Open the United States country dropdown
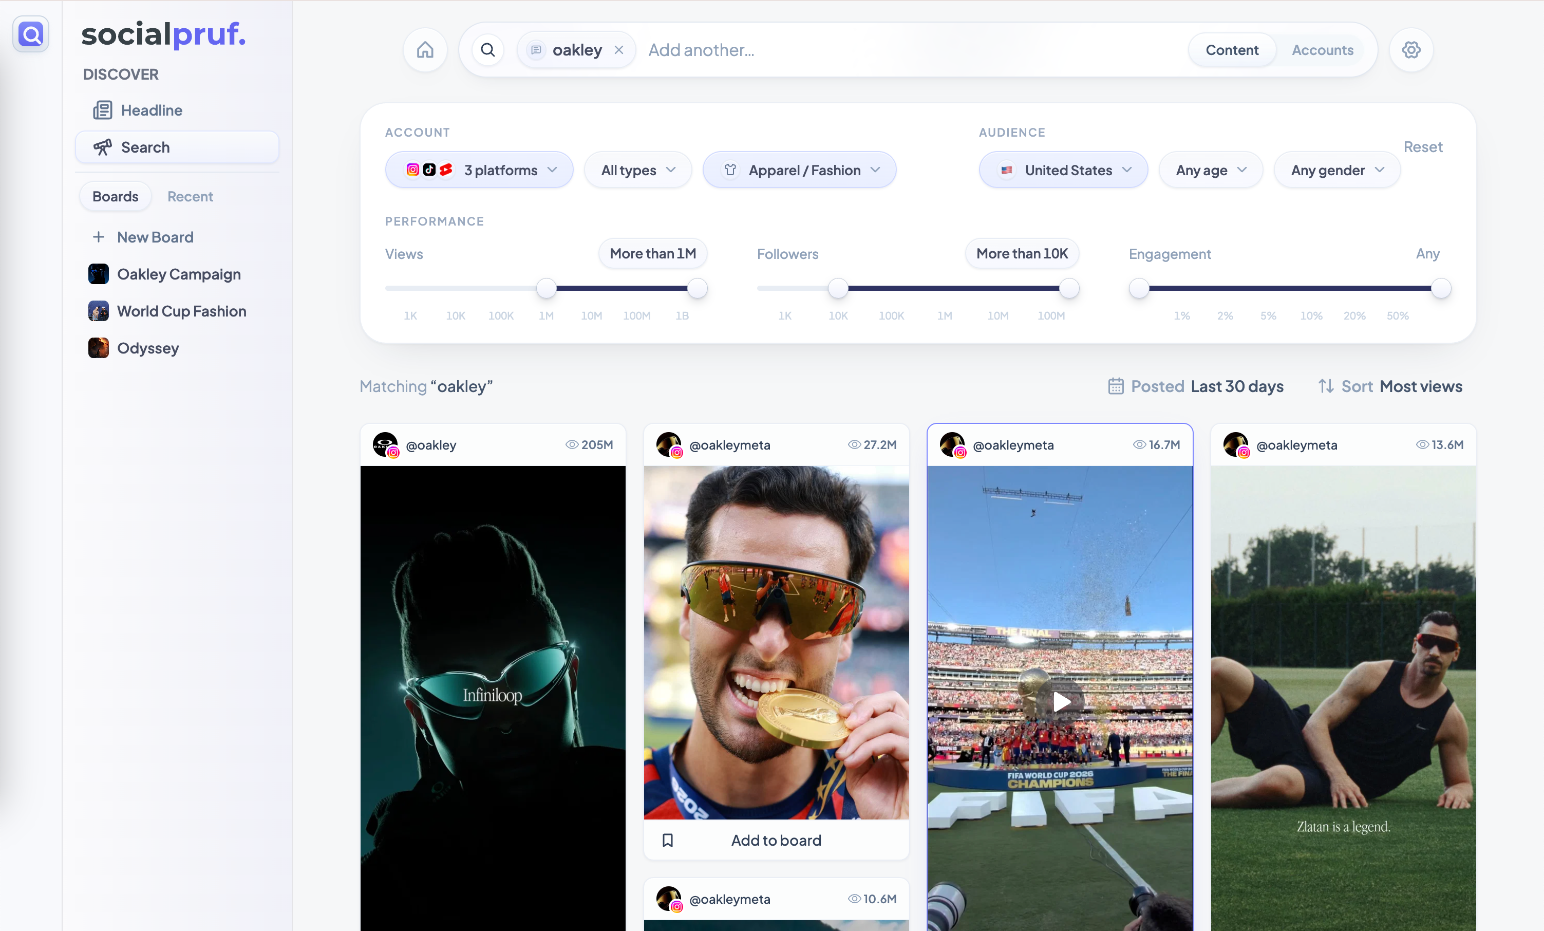 1063,170
